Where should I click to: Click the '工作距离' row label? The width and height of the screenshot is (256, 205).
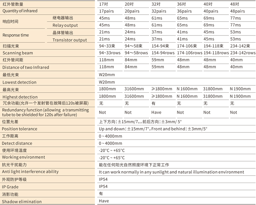click(10, 136)
